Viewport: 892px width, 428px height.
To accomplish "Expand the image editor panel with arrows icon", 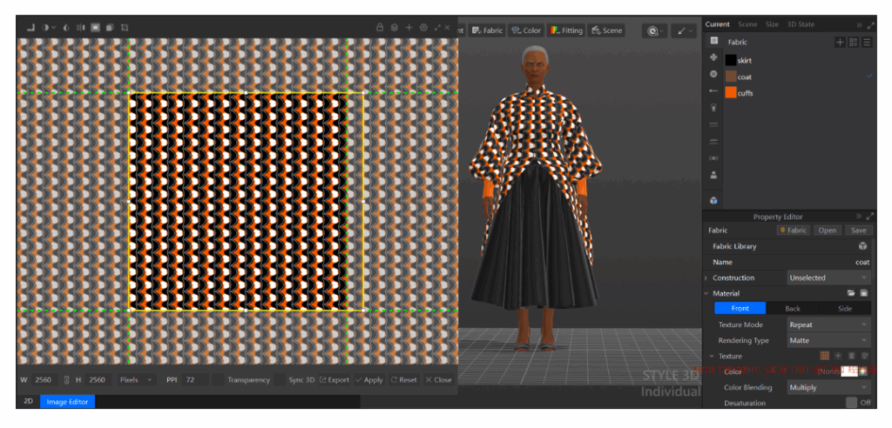I will pyautogui.click(x=437, y=27).
